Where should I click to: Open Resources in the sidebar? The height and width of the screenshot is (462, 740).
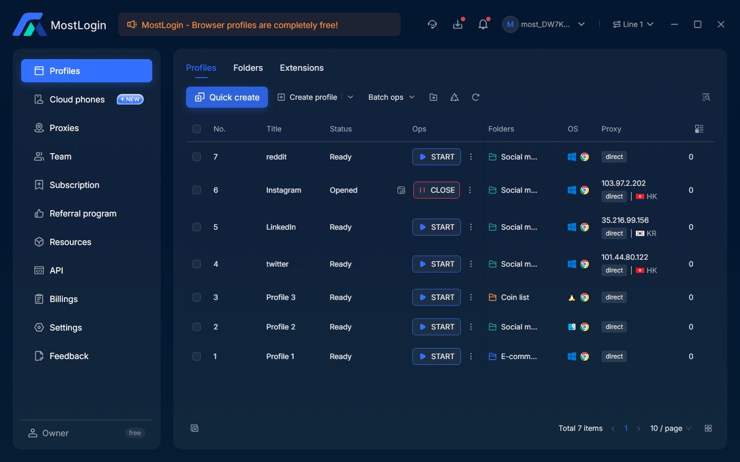tap(87, 242)
